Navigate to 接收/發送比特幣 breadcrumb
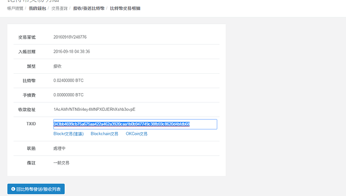 [89, 9]
